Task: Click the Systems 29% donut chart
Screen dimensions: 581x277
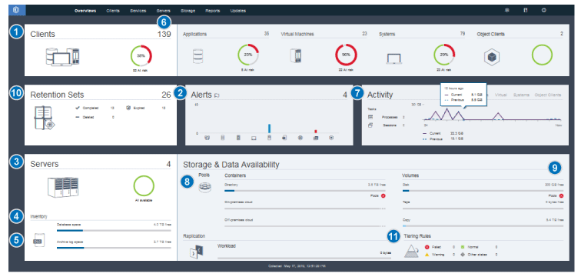Action: tap(444, 55)
